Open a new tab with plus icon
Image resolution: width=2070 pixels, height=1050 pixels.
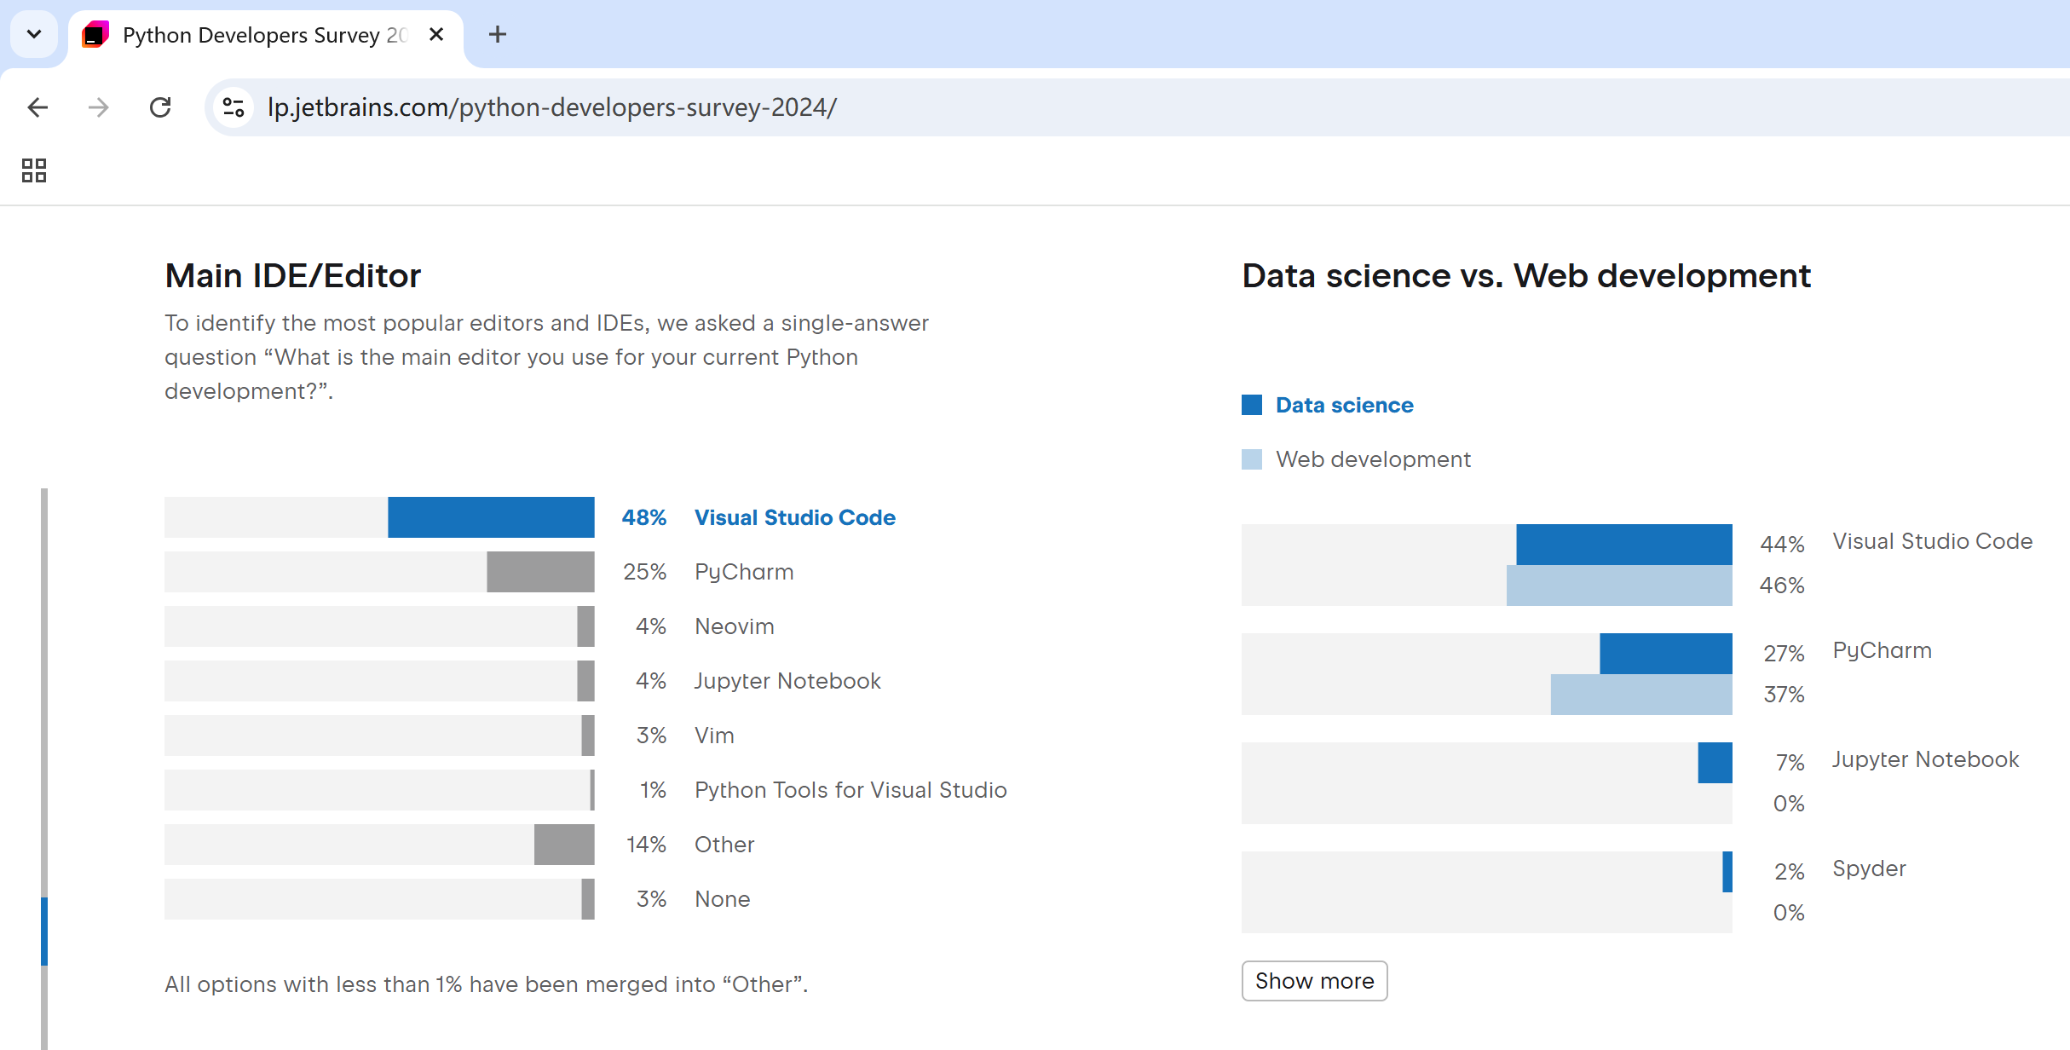(x=498, y=34)
